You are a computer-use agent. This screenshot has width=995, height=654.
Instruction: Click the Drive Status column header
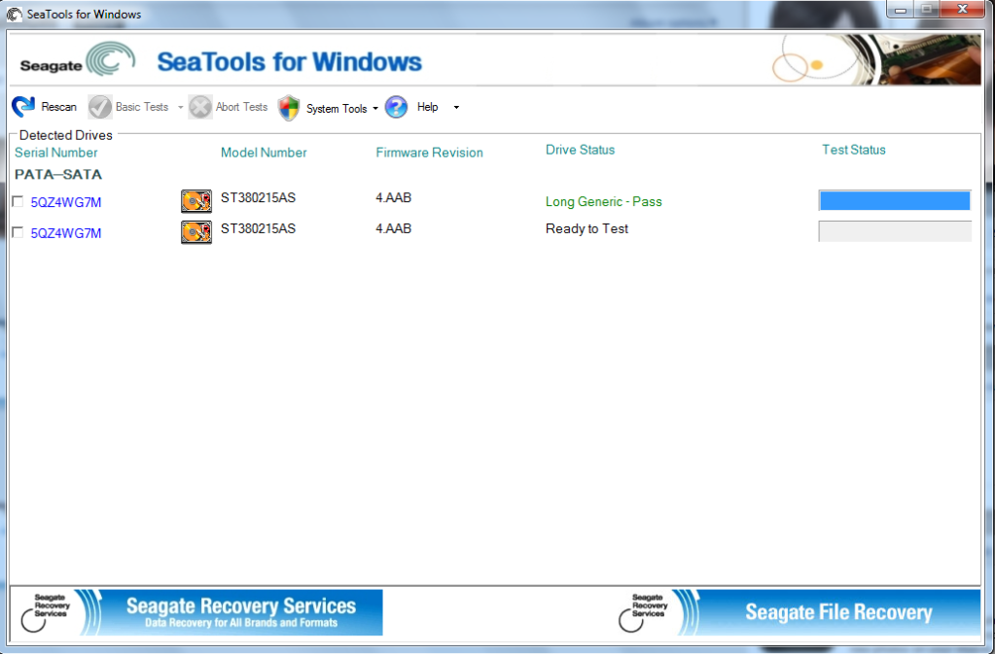(x=580, y=151)
